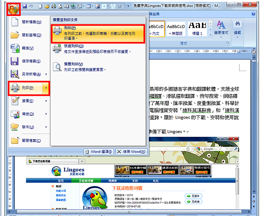
Task: Click the Word 選項(I) button
Action: click(99, 152)
